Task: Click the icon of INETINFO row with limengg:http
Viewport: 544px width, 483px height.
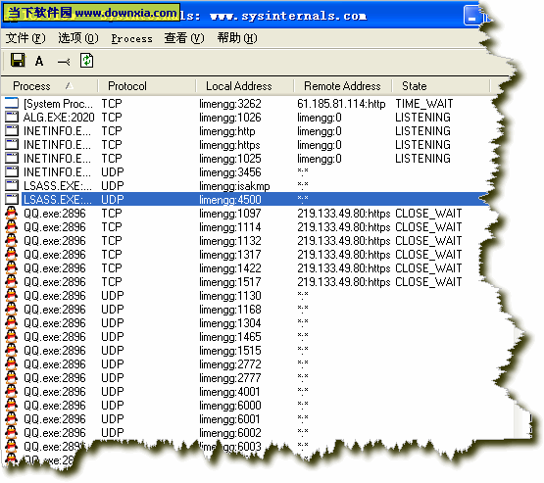Action: pyautogui.click(x=12, y=130)
